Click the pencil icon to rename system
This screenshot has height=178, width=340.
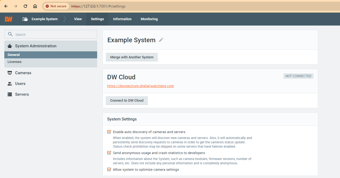click(x=161, y=40)
